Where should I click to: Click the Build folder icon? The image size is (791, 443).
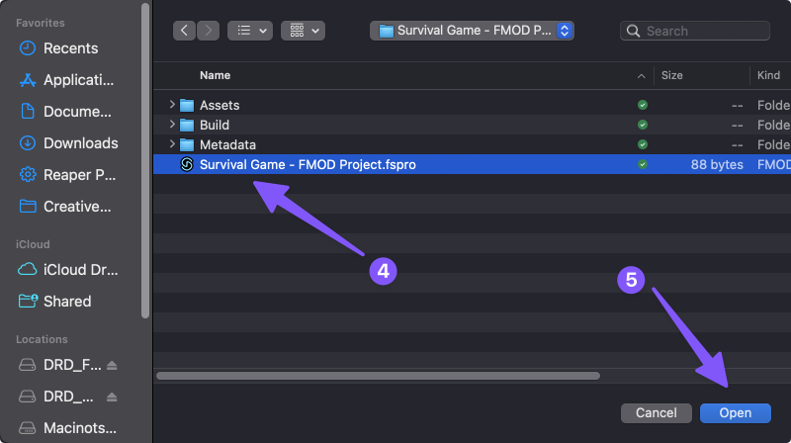tap(187, 125)
